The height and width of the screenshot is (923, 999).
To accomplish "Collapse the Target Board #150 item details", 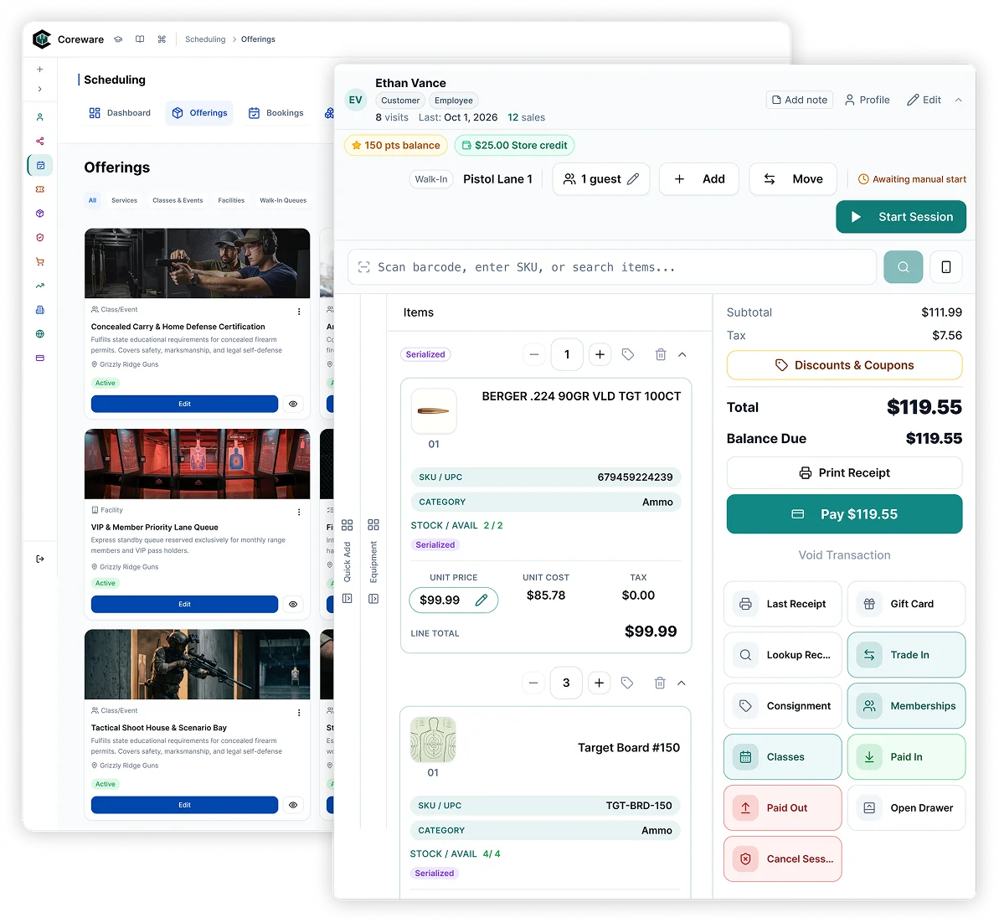I will coord(682,683).
